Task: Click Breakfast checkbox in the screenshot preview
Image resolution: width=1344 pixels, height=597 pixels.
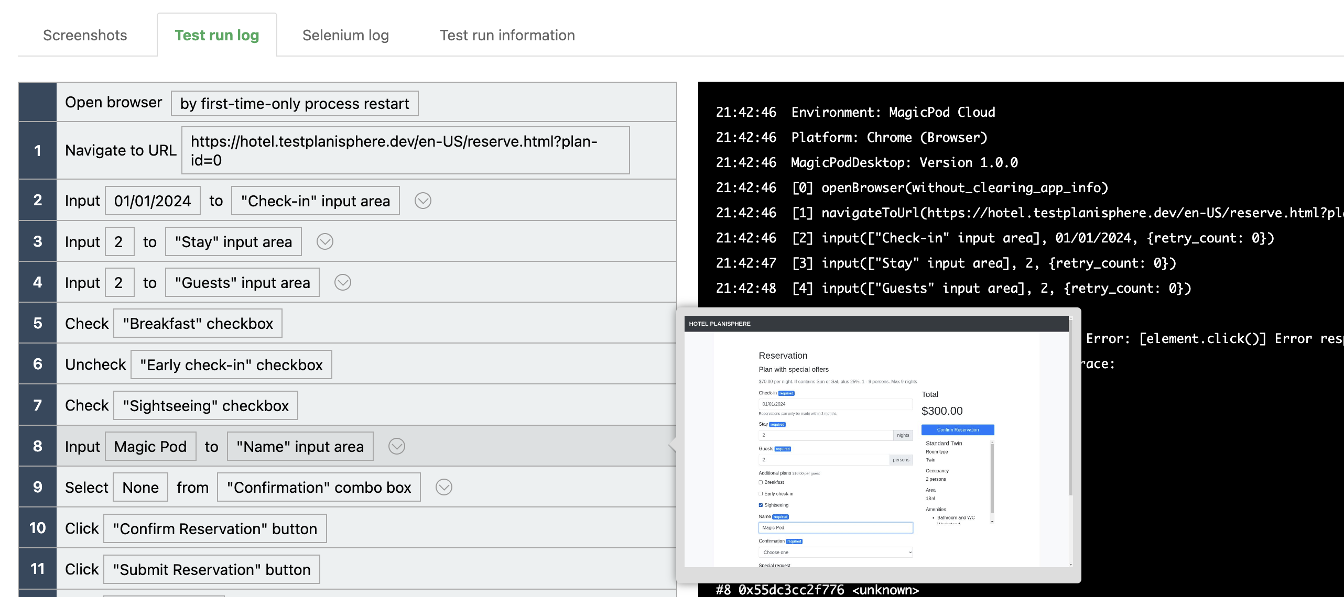Action: pyautogui.click(x=761, y=482)
